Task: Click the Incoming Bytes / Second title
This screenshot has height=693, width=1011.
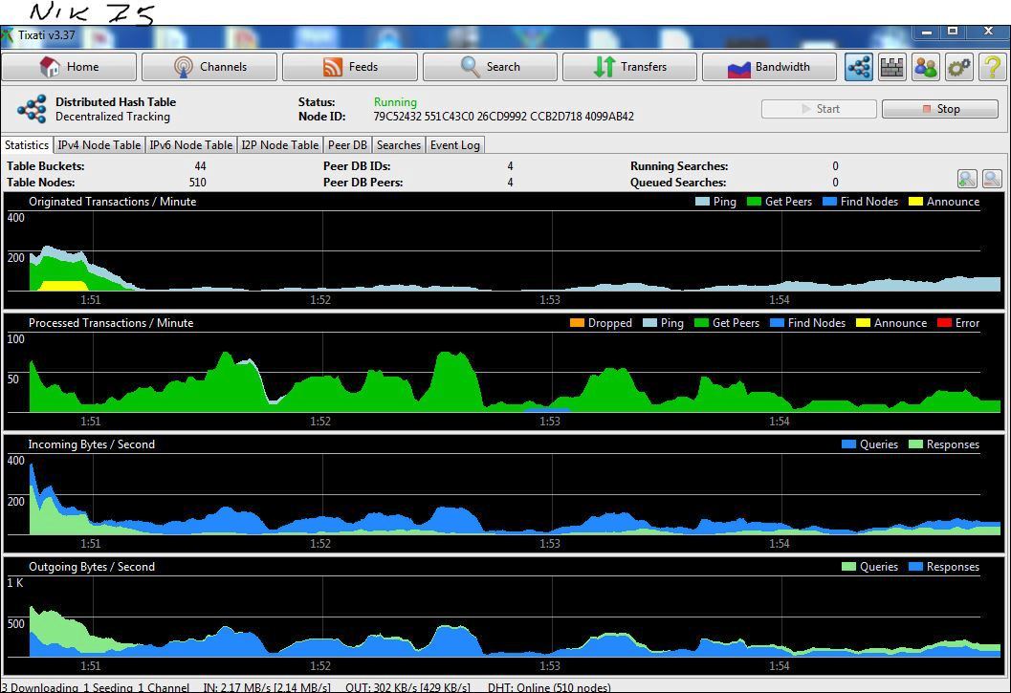Action: pyautogui.click(x=92, y=444)
